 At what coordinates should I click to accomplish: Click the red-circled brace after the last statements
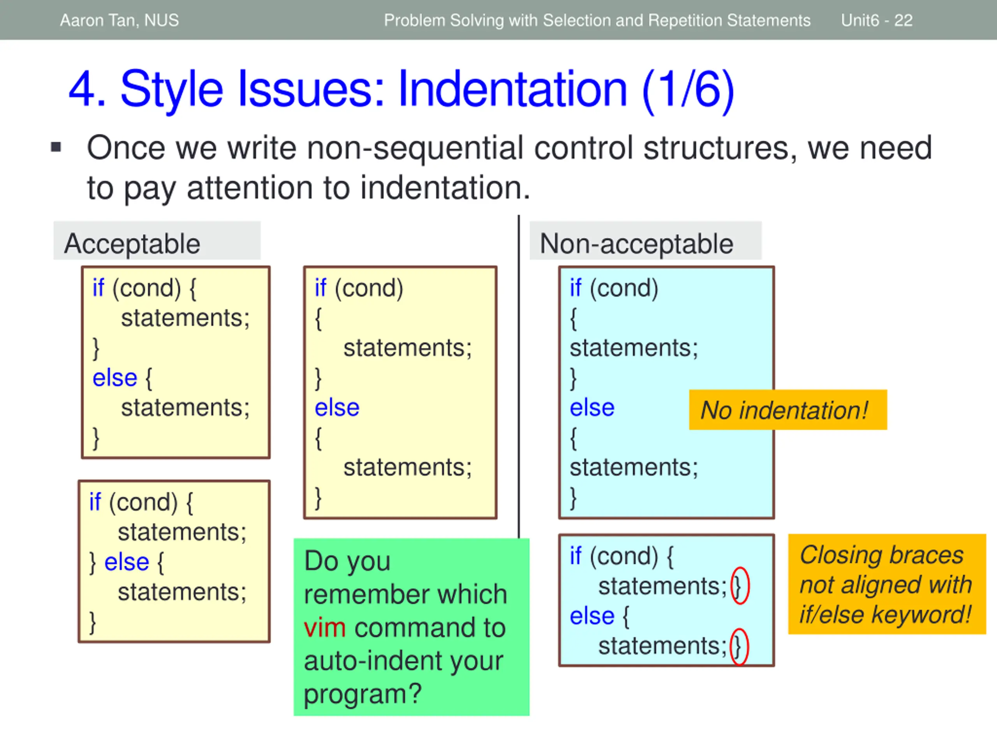tap(739, 647)
